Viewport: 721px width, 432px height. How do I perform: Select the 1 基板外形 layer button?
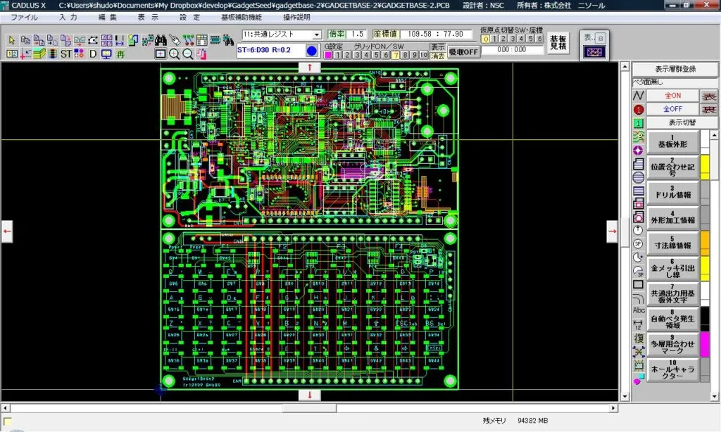tap(672, 141)
